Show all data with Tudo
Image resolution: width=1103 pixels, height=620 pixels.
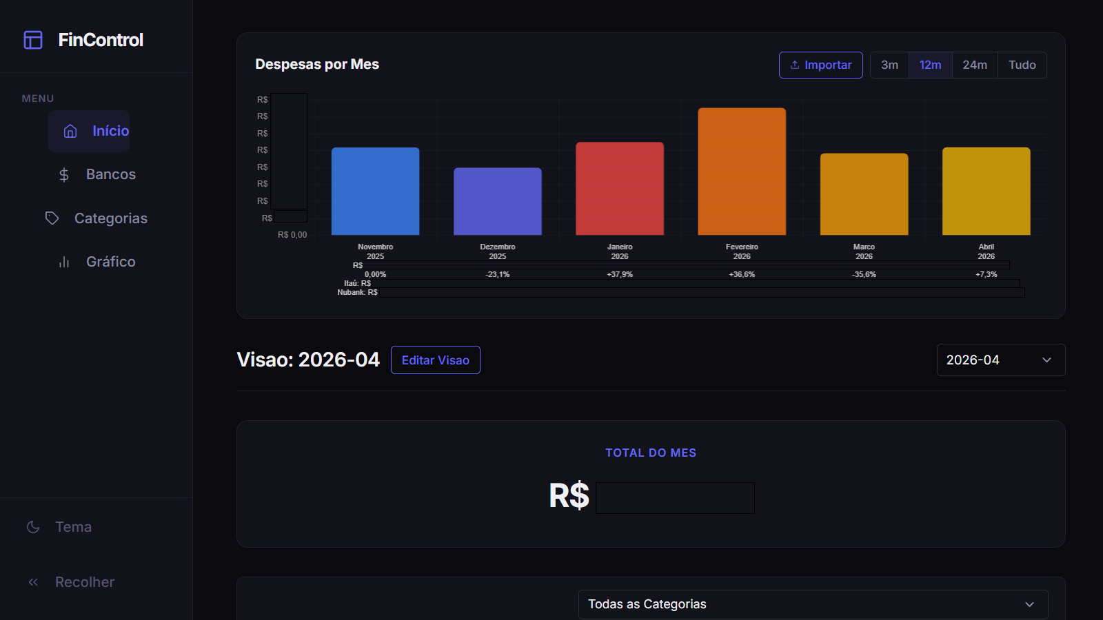pos(1022,65)
